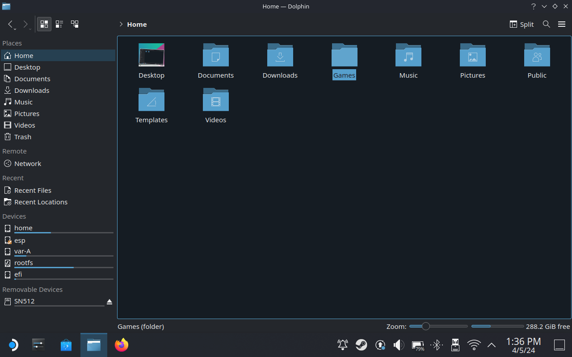
Task: Select Network under Remote
Action: 27,164
